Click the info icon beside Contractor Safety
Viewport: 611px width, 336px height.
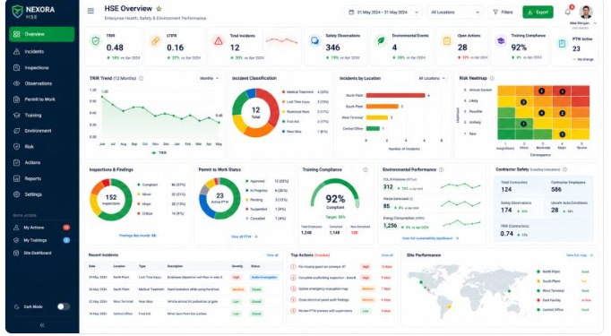click(564, 169)
